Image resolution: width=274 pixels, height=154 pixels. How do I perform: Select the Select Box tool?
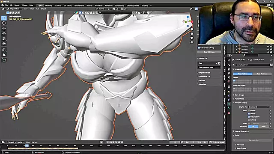(x=4, y=18)
